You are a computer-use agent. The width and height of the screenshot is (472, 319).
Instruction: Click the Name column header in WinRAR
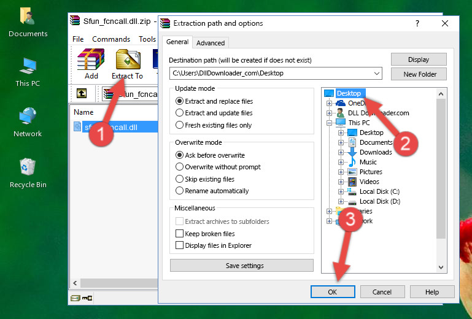(83, 112)
